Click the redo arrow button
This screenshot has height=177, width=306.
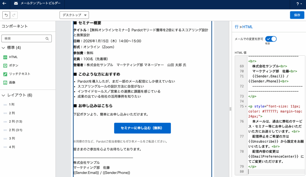point(14,15)
